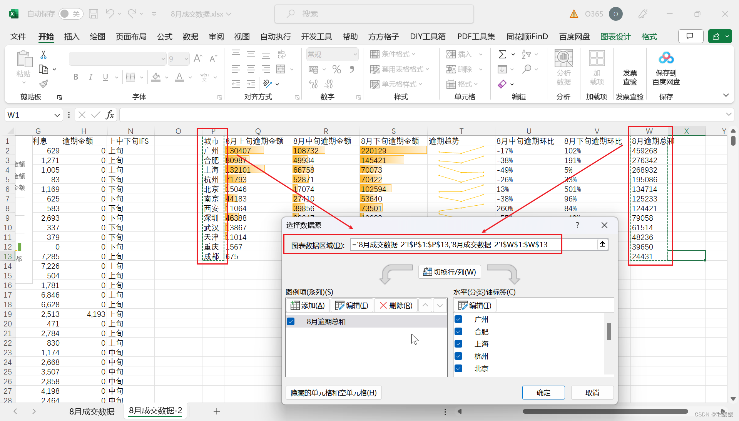
Task: Click 隐藏的单元格和空单元格 button
Action: pos(333,393)
